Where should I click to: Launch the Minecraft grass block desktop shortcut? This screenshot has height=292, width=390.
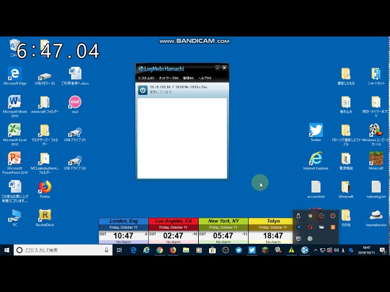pyautogui.click(x=376, y=161)
